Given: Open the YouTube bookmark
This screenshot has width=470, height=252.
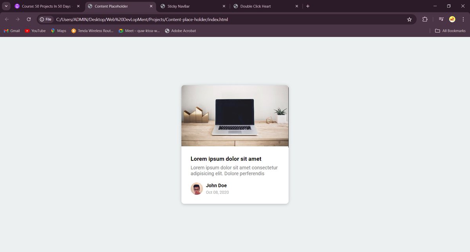Looking at the screenshot, I should tap(35, 31).
